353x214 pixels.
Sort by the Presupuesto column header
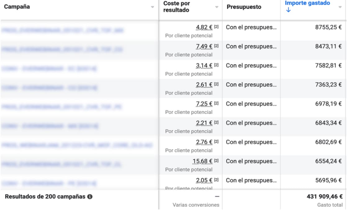tap(244, 7)
